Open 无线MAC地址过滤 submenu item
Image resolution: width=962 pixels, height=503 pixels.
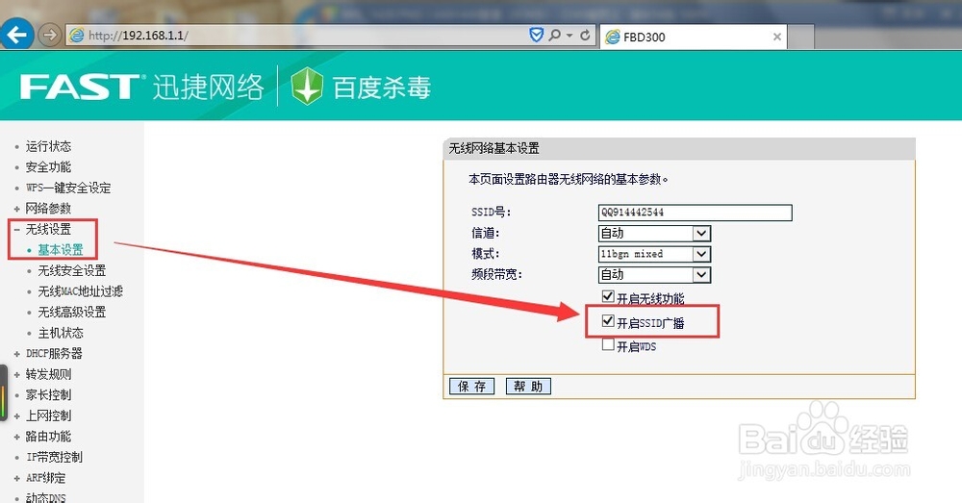point(81,291)
